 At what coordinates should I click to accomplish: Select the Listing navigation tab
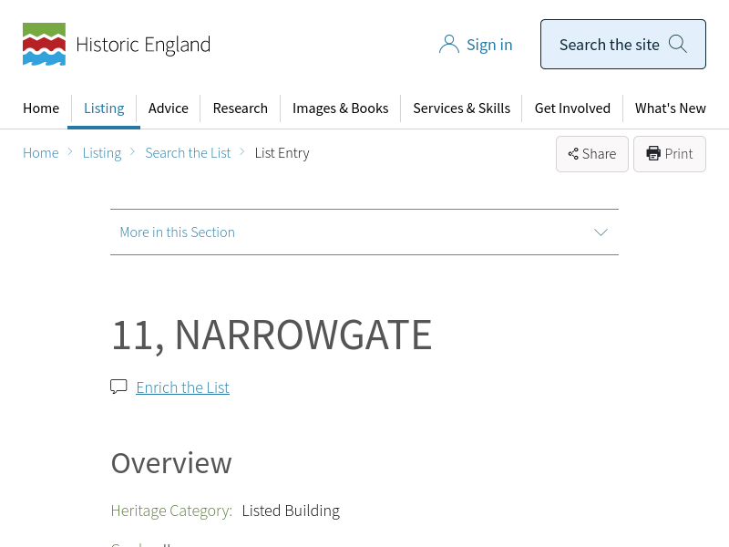tap(104, 108)
